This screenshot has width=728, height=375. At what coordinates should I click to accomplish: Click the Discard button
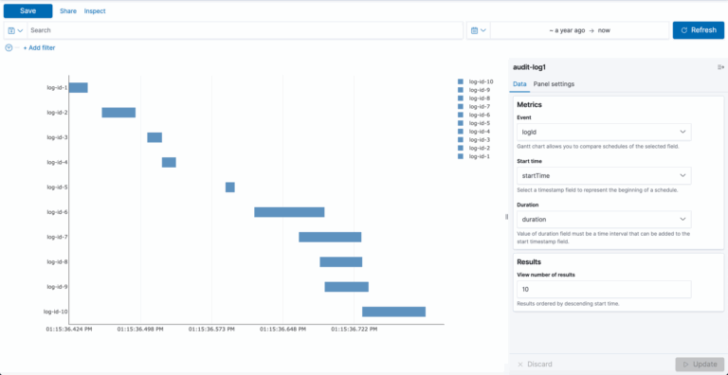535,365
